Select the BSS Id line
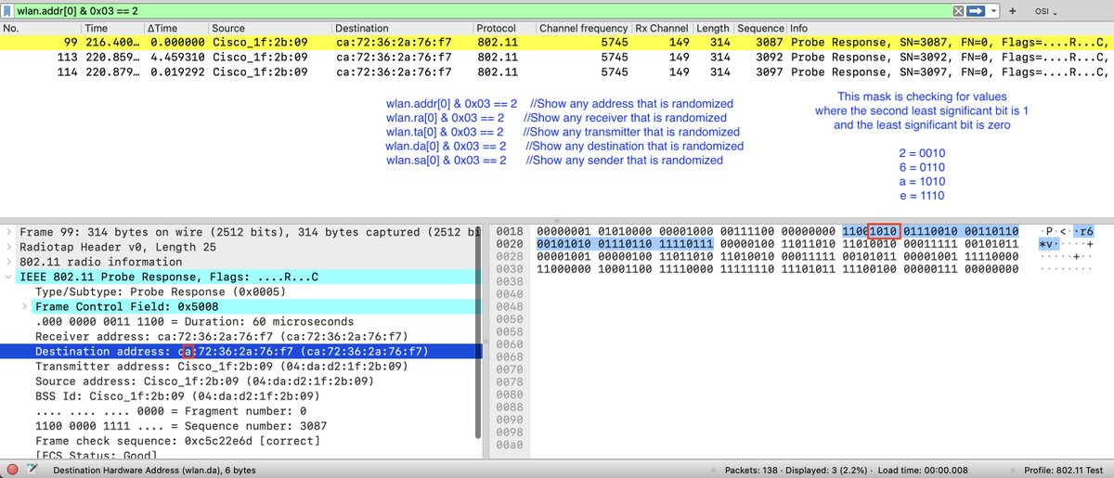The image size is (1114, 478). pyautogui.click(x=241, y=395)
